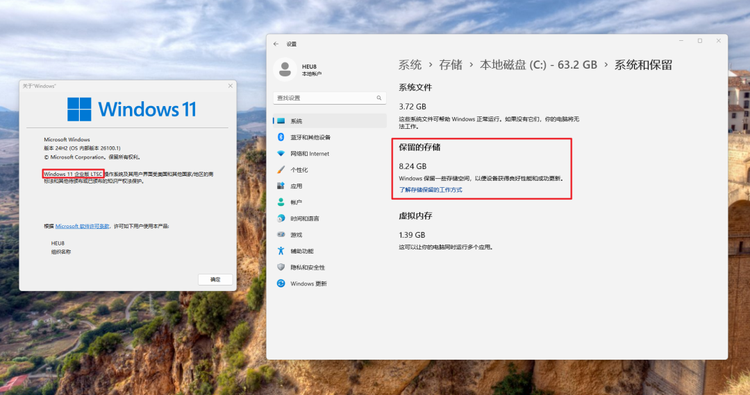Click the 保留的存储 heading
750x395 pixels.
pos(419,148)
